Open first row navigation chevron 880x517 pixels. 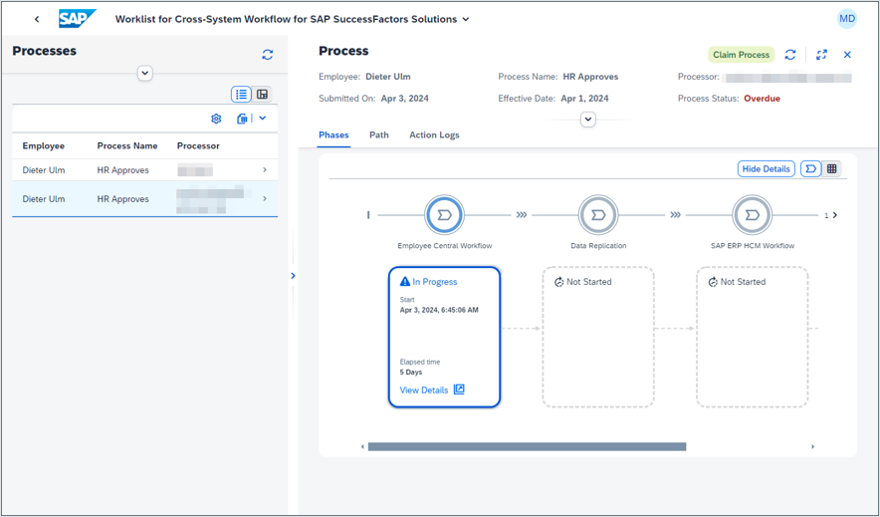pos(265,170)
